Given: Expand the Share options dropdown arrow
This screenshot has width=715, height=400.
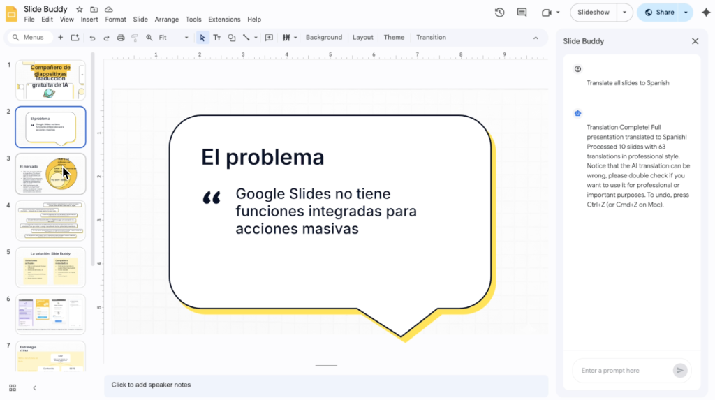Looking at the screenshot, I should pyautogui.click(x=686, y=13).
